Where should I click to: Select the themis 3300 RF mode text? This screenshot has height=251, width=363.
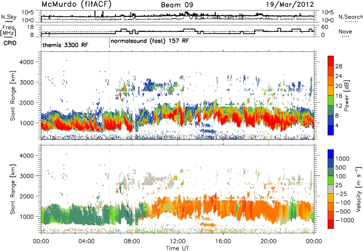click(65, 45)
